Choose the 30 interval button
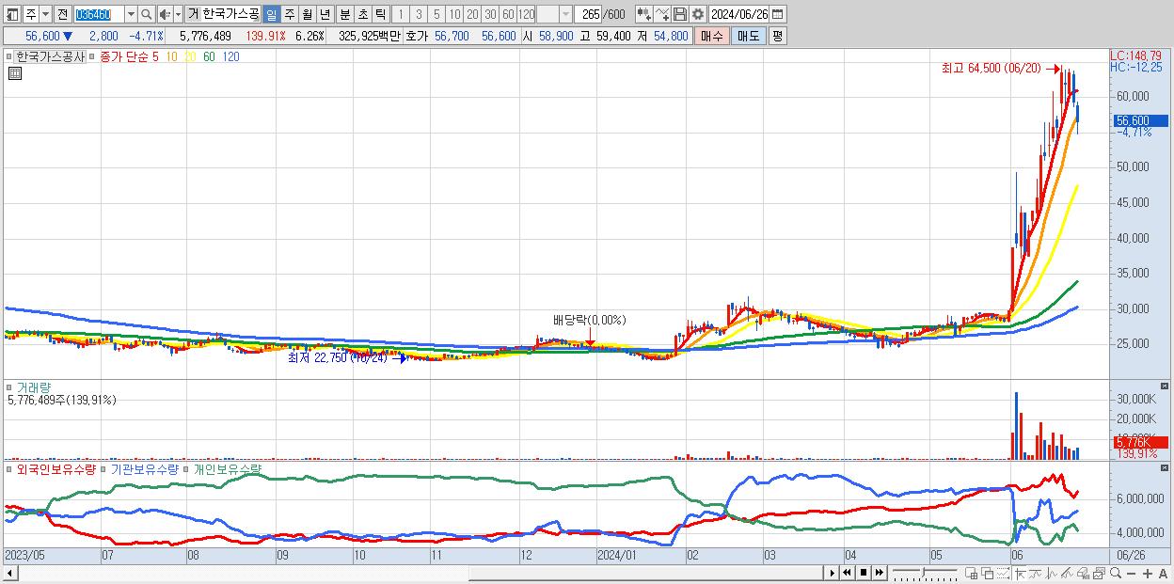Screen dimensions: 1174x584 click(x=490, y=14)
